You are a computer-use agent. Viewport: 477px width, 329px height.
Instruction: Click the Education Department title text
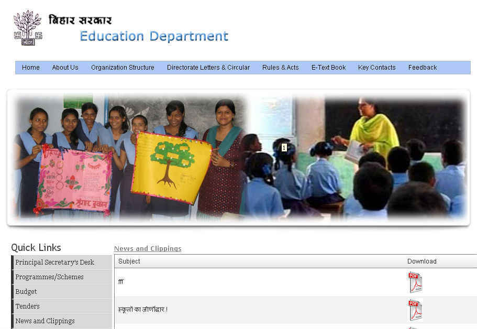pyautogui.click(x=154, y=36)
